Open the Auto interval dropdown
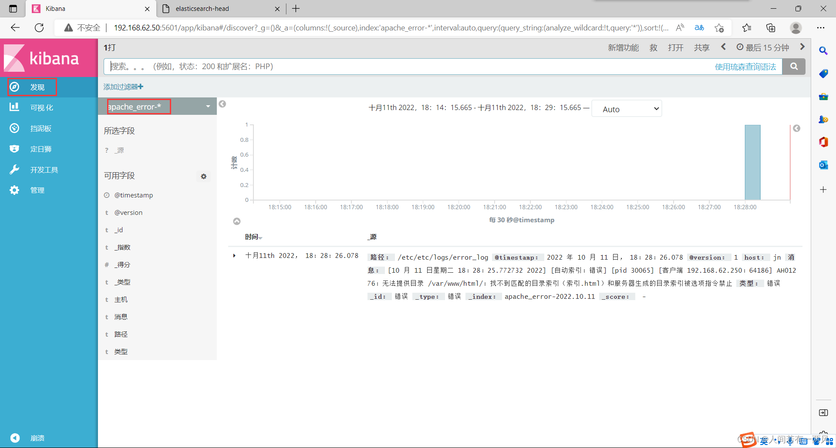This screenshot has height=448, width=836. click(627, 109)
